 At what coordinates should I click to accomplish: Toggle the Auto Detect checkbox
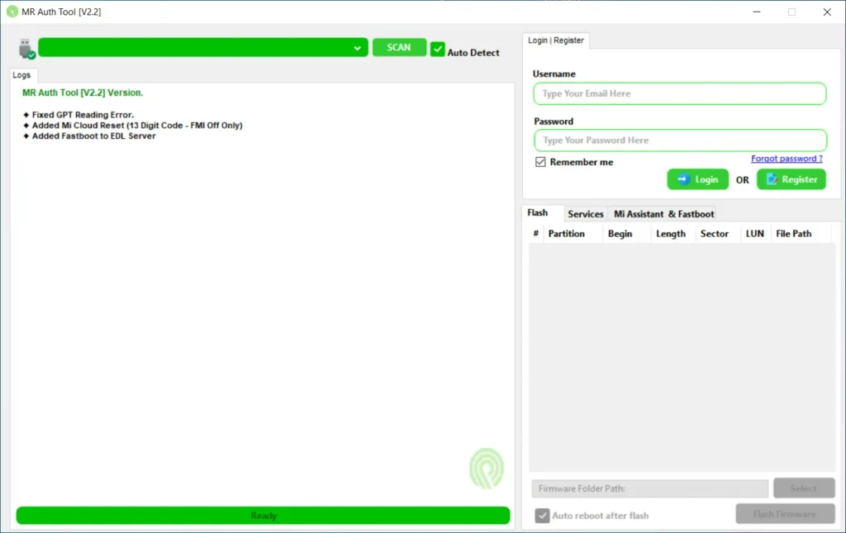click(x=438, y=50)
